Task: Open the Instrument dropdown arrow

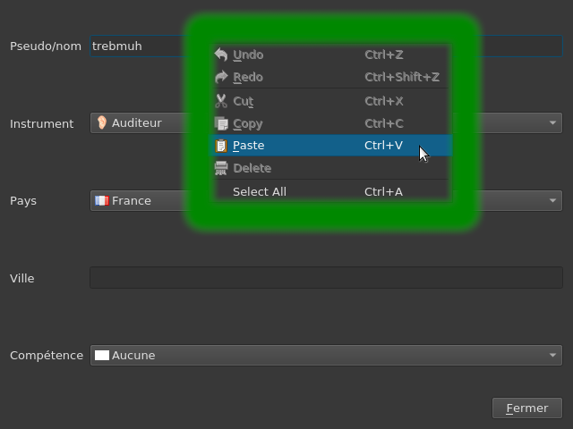Action: coord(552,123)
